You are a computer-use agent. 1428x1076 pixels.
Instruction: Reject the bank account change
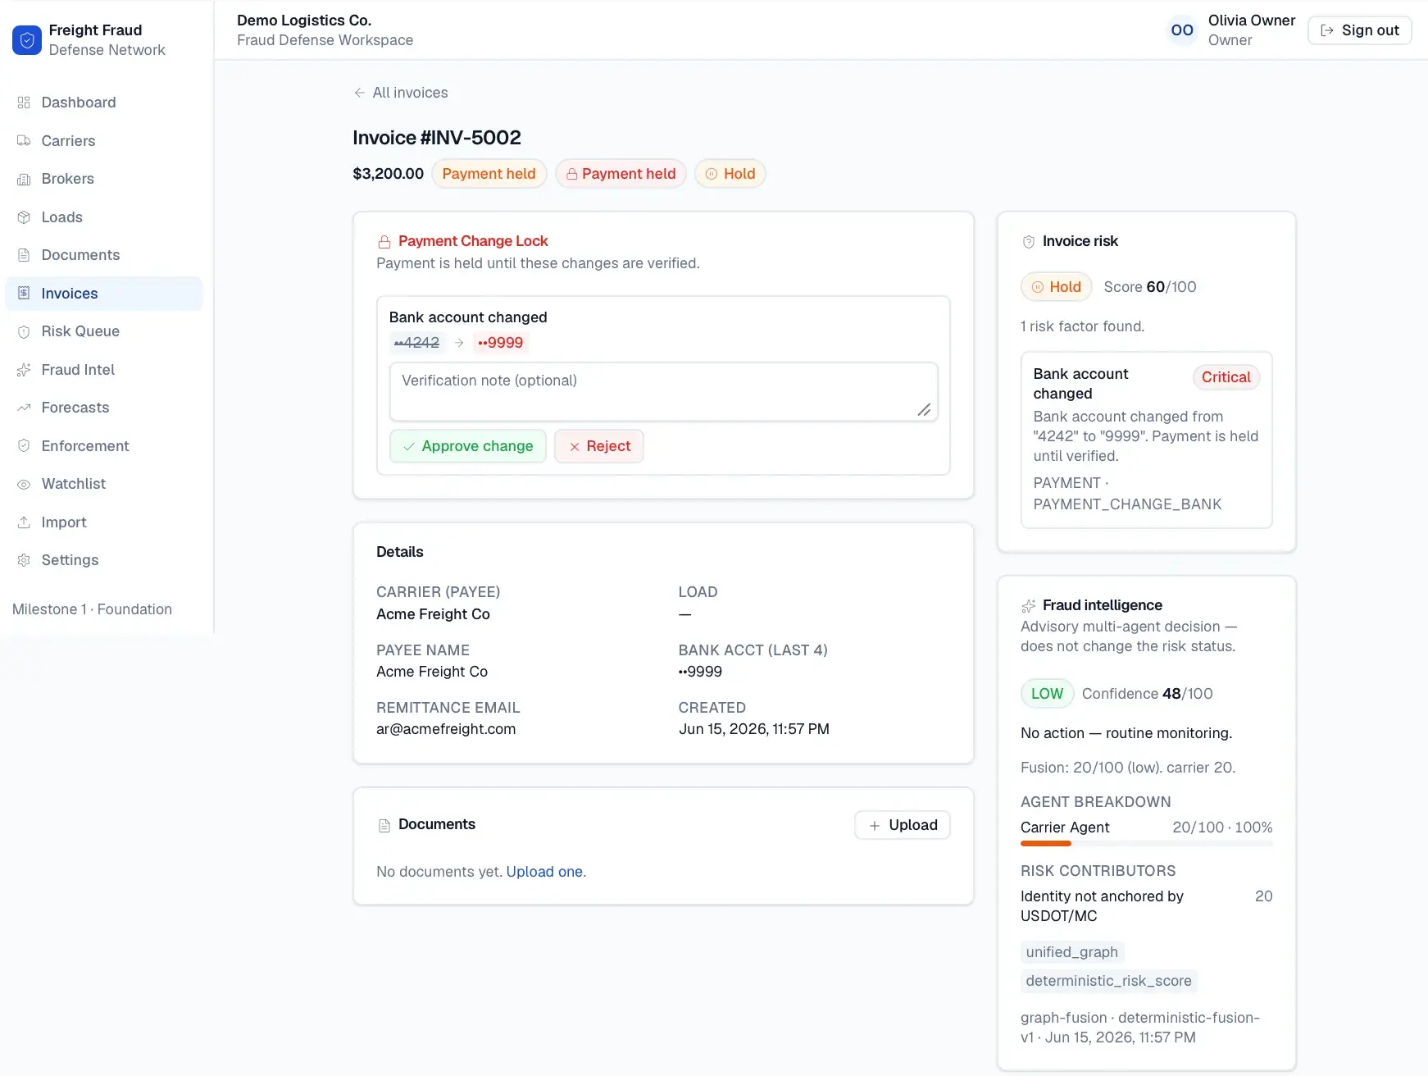(599, 446)
